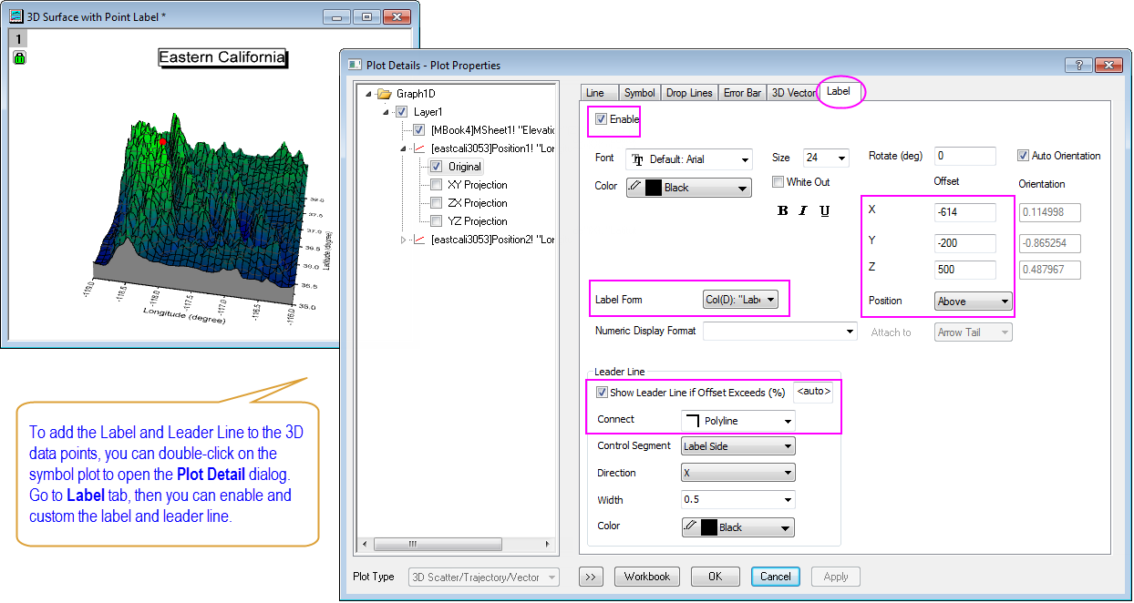Viewport: 1134px width, 603px height.
Task: Click the Plot Details dialog title icon
Action: click(x=355, y=65)
